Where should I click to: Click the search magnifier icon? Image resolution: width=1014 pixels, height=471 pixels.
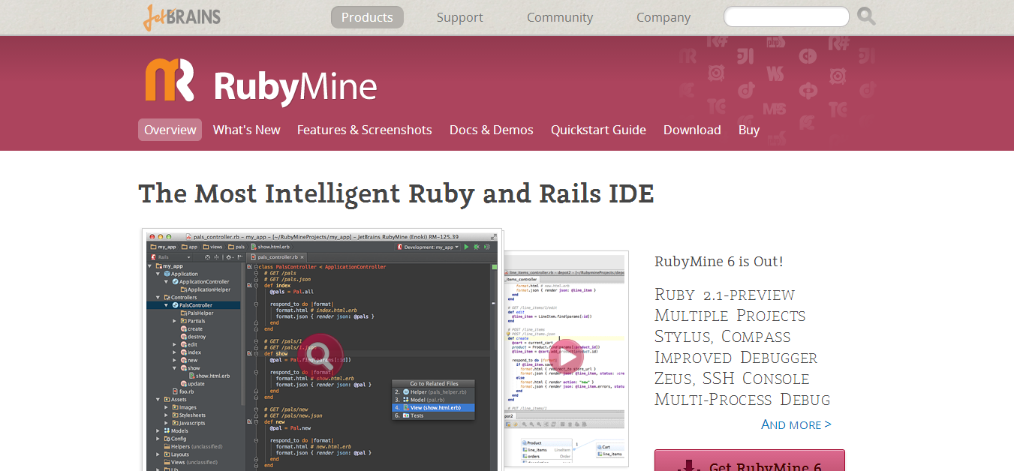(x=866, y=16)
